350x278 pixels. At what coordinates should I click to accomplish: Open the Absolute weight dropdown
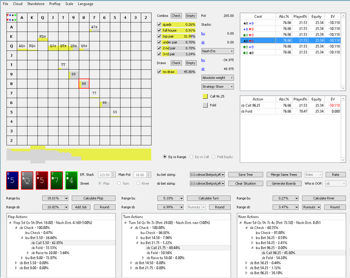pyautogui.click(x=217, y=77)
